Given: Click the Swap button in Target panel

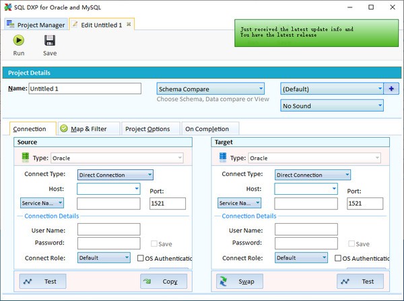Looking at the screenshot, I should [240, 282].
